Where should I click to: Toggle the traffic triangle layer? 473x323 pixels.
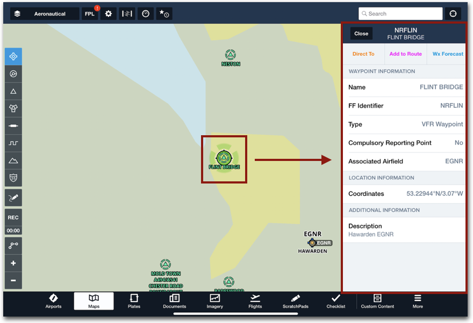12,92
